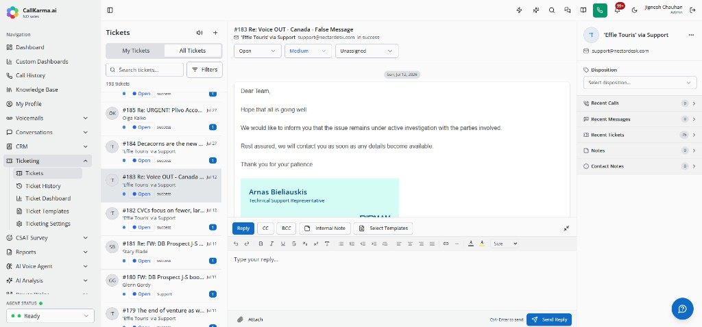Change the Ready agent status dropdown
Viewport: 702px width, 327px height.
[50, 316]
